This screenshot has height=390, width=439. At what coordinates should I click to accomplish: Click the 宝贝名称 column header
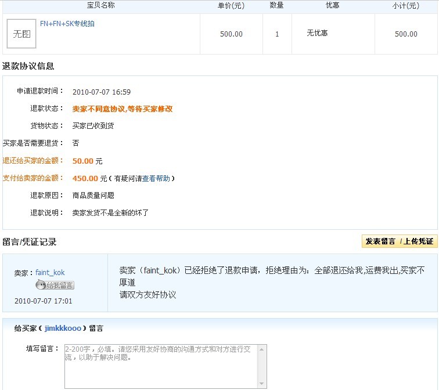(100, 6)
